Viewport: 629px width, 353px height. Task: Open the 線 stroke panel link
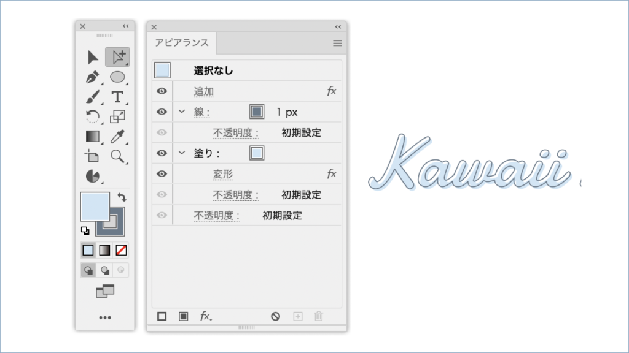click(201, 112)
